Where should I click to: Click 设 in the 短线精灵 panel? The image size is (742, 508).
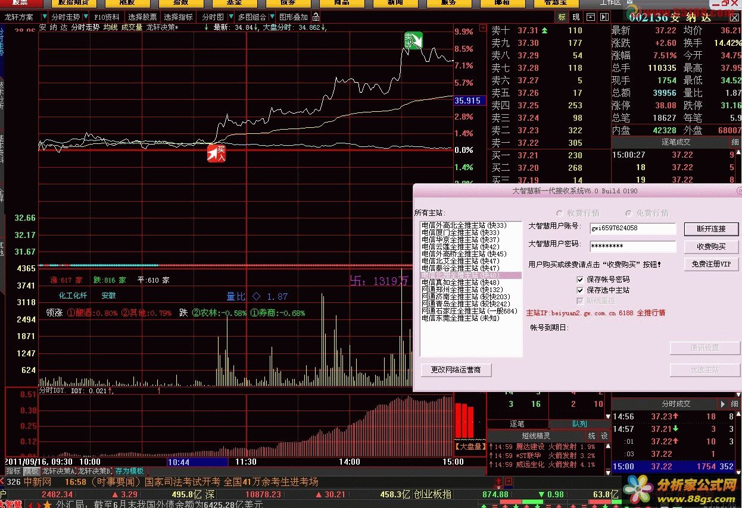coord(603,436)
